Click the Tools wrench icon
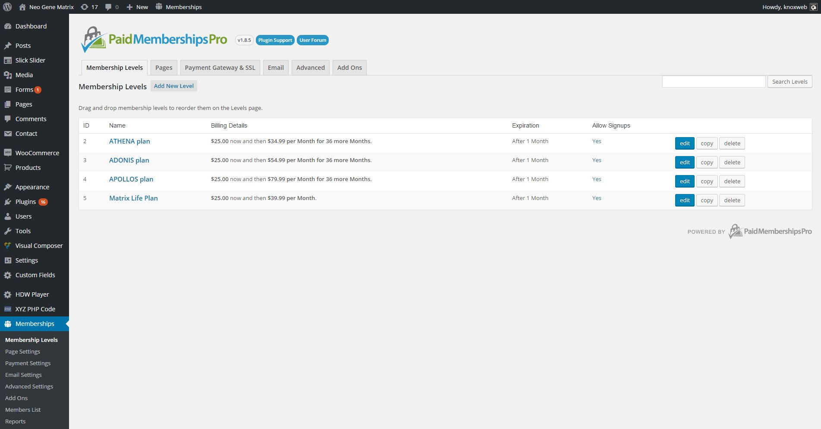The width and height of the screenshot is (821, 429). 8,231
